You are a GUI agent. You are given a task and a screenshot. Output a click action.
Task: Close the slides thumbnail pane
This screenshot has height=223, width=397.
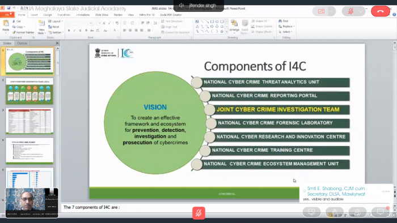(57, 43)
